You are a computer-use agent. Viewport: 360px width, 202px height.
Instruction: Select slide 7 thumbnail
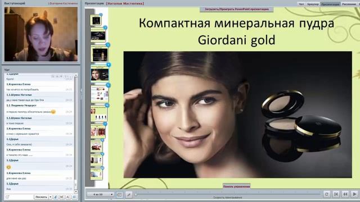pyautogui.click(x=98, y=131)
